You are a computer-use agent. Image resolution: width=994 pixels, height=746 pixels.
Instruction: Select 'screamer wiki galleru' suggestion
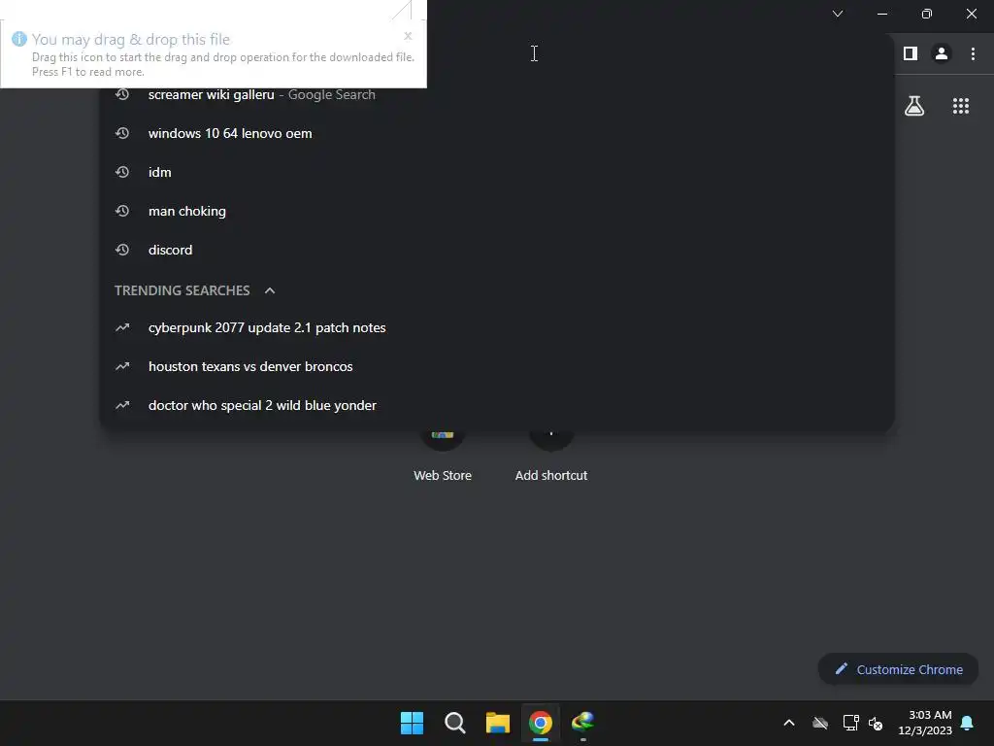pos(497,94)
